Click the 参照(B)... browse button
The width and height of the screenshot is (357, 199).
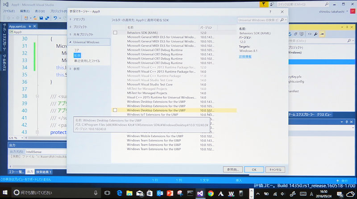tap(232, 170)
